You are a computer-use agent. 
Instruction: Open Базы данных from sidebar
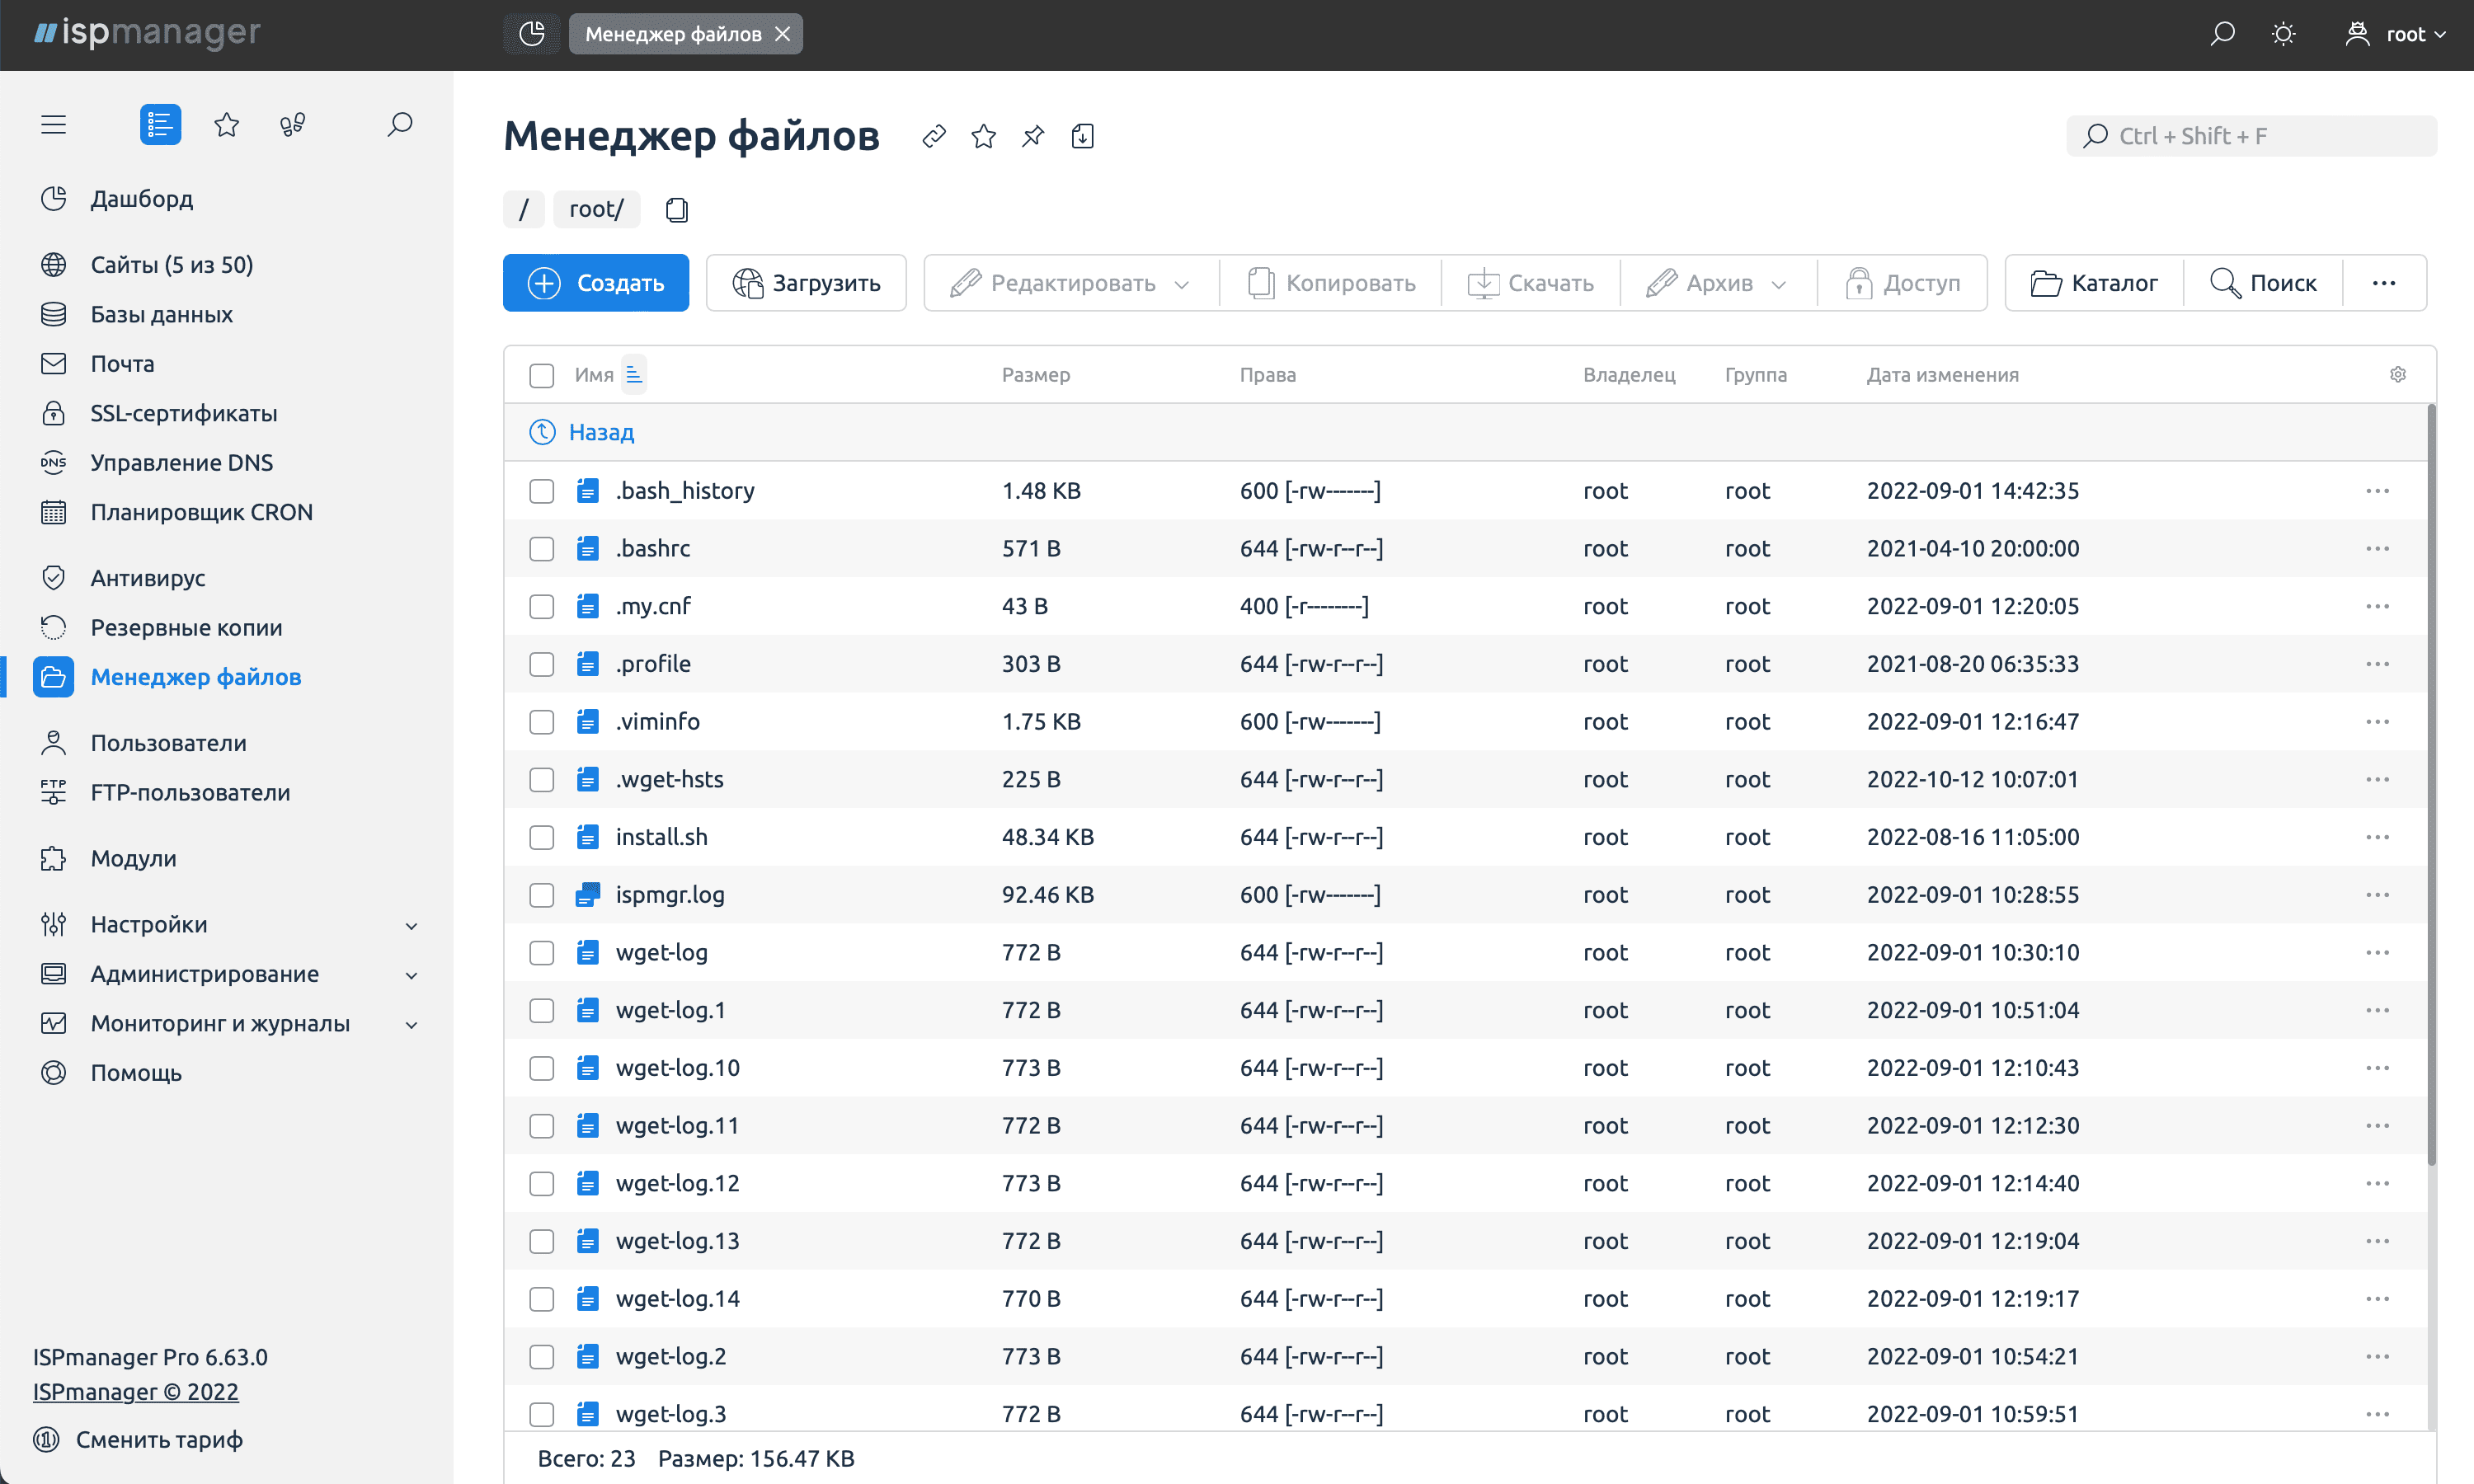pyautogui.click(x=162, y=314)
